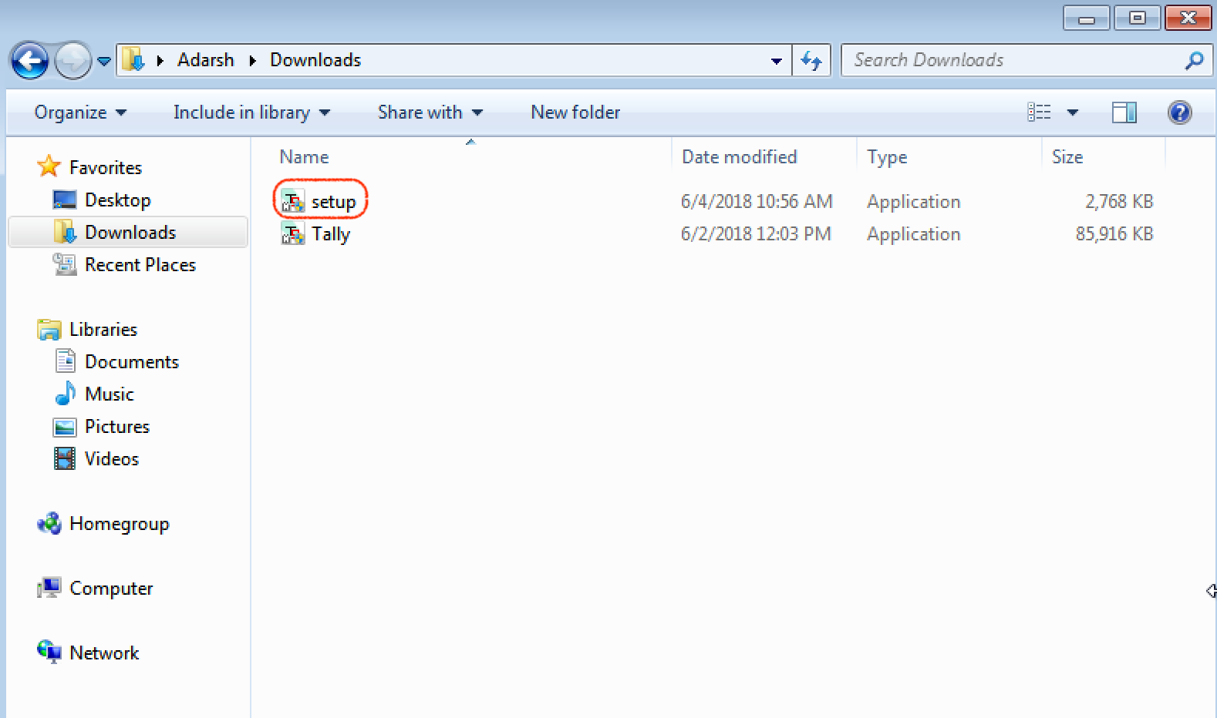Select Downloads in the address path

315,60
